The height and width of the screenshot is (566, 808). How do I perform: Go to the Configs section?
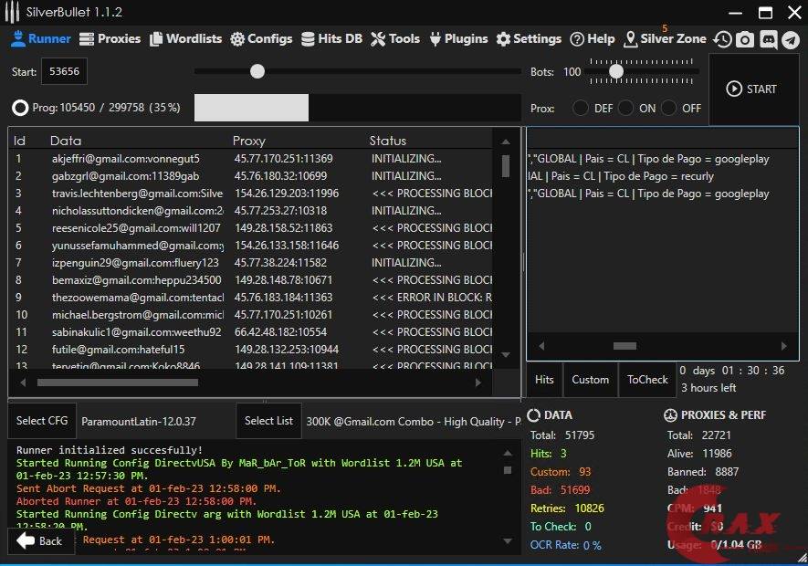tap(261, 39)
